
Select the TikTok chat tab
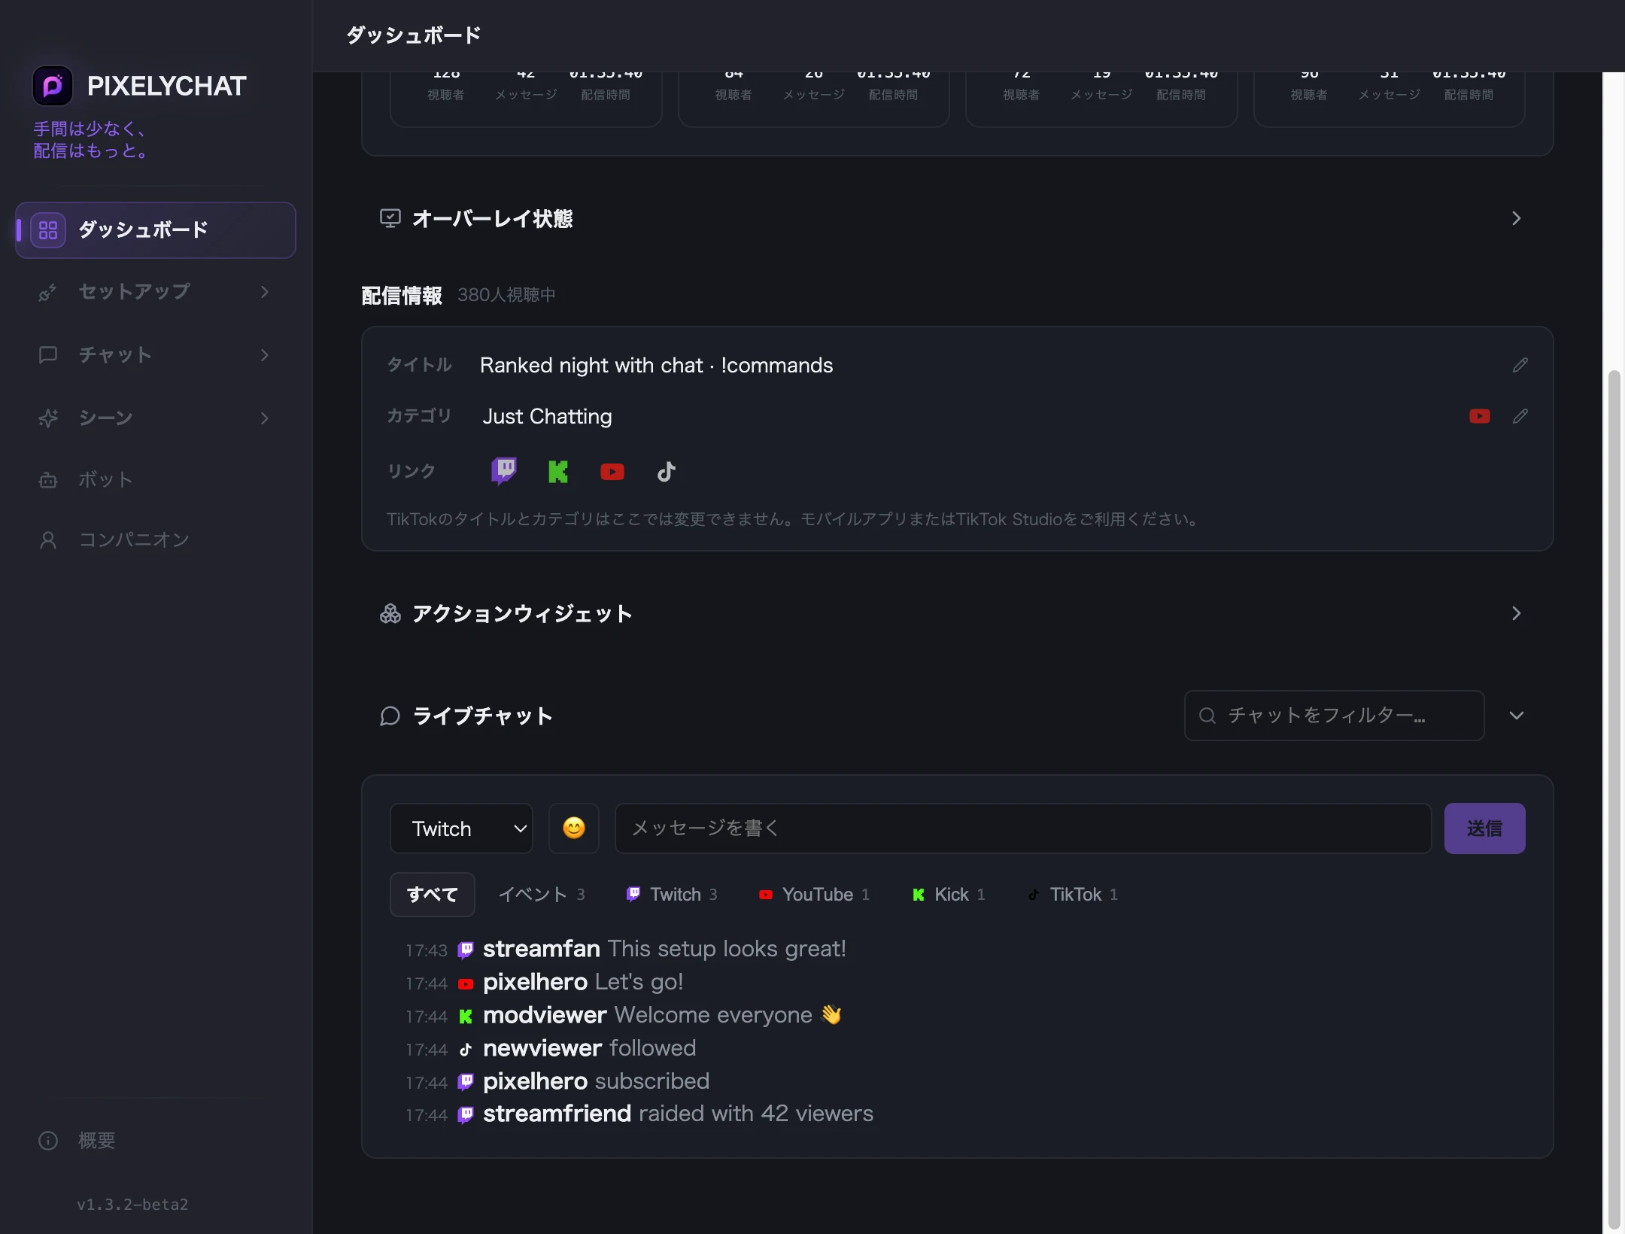[1073, 895]
